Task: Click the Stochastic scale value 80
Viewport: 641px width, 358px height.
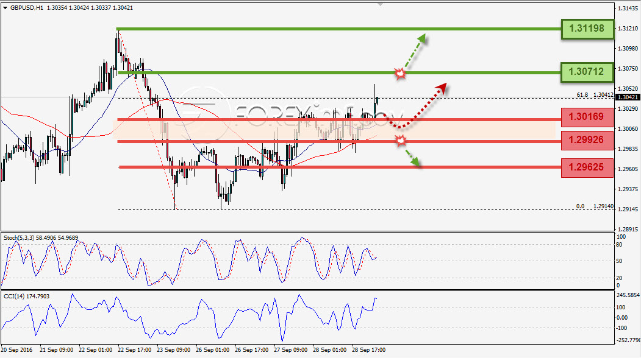Action: (619, 245)
